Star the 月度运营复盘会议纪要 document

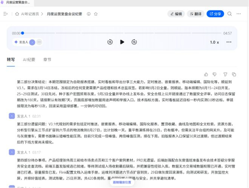click(95, 14)
